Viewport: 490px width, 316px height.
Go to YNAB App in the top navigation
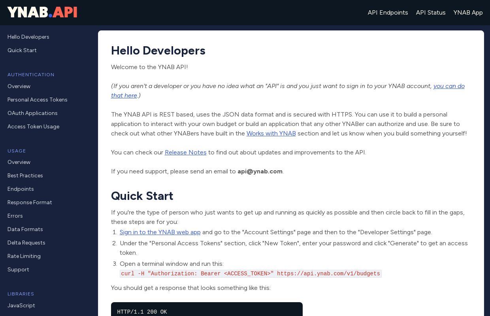(468, 13)
